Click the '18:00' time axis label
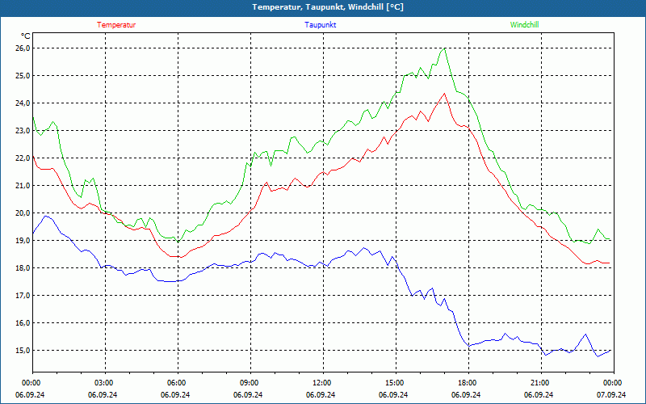 tap(467, 383)
